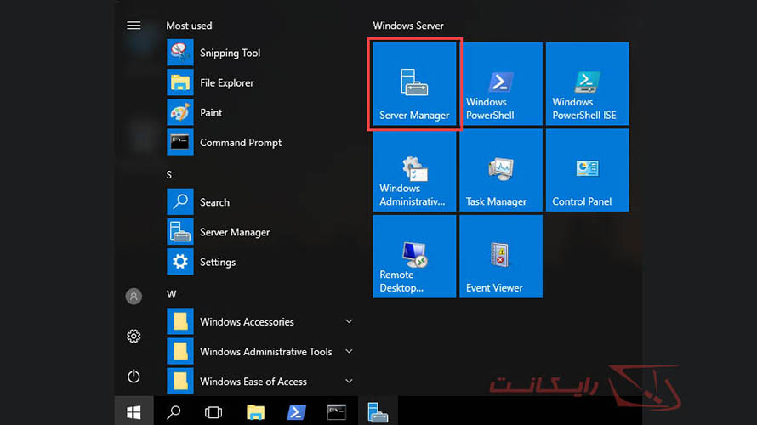Expand the hamburger menu at top left
This screenshot has width=757, height=425.
click(x=134, y=25)
